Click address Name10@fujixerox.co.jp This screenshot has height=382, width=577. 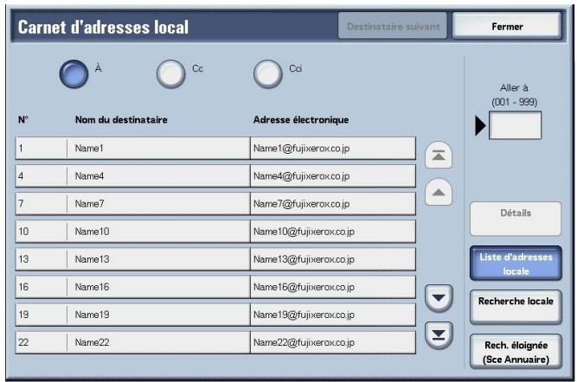pyautogui.click(x=333, y=232)
